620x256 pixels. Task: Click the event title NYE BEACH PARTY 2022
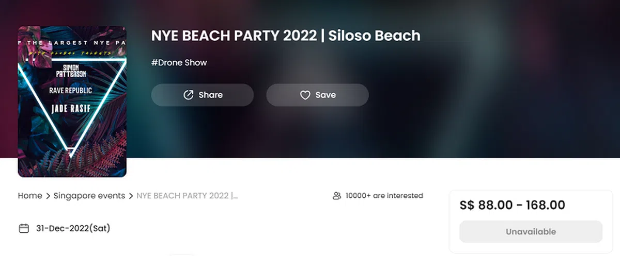[286, 36]
